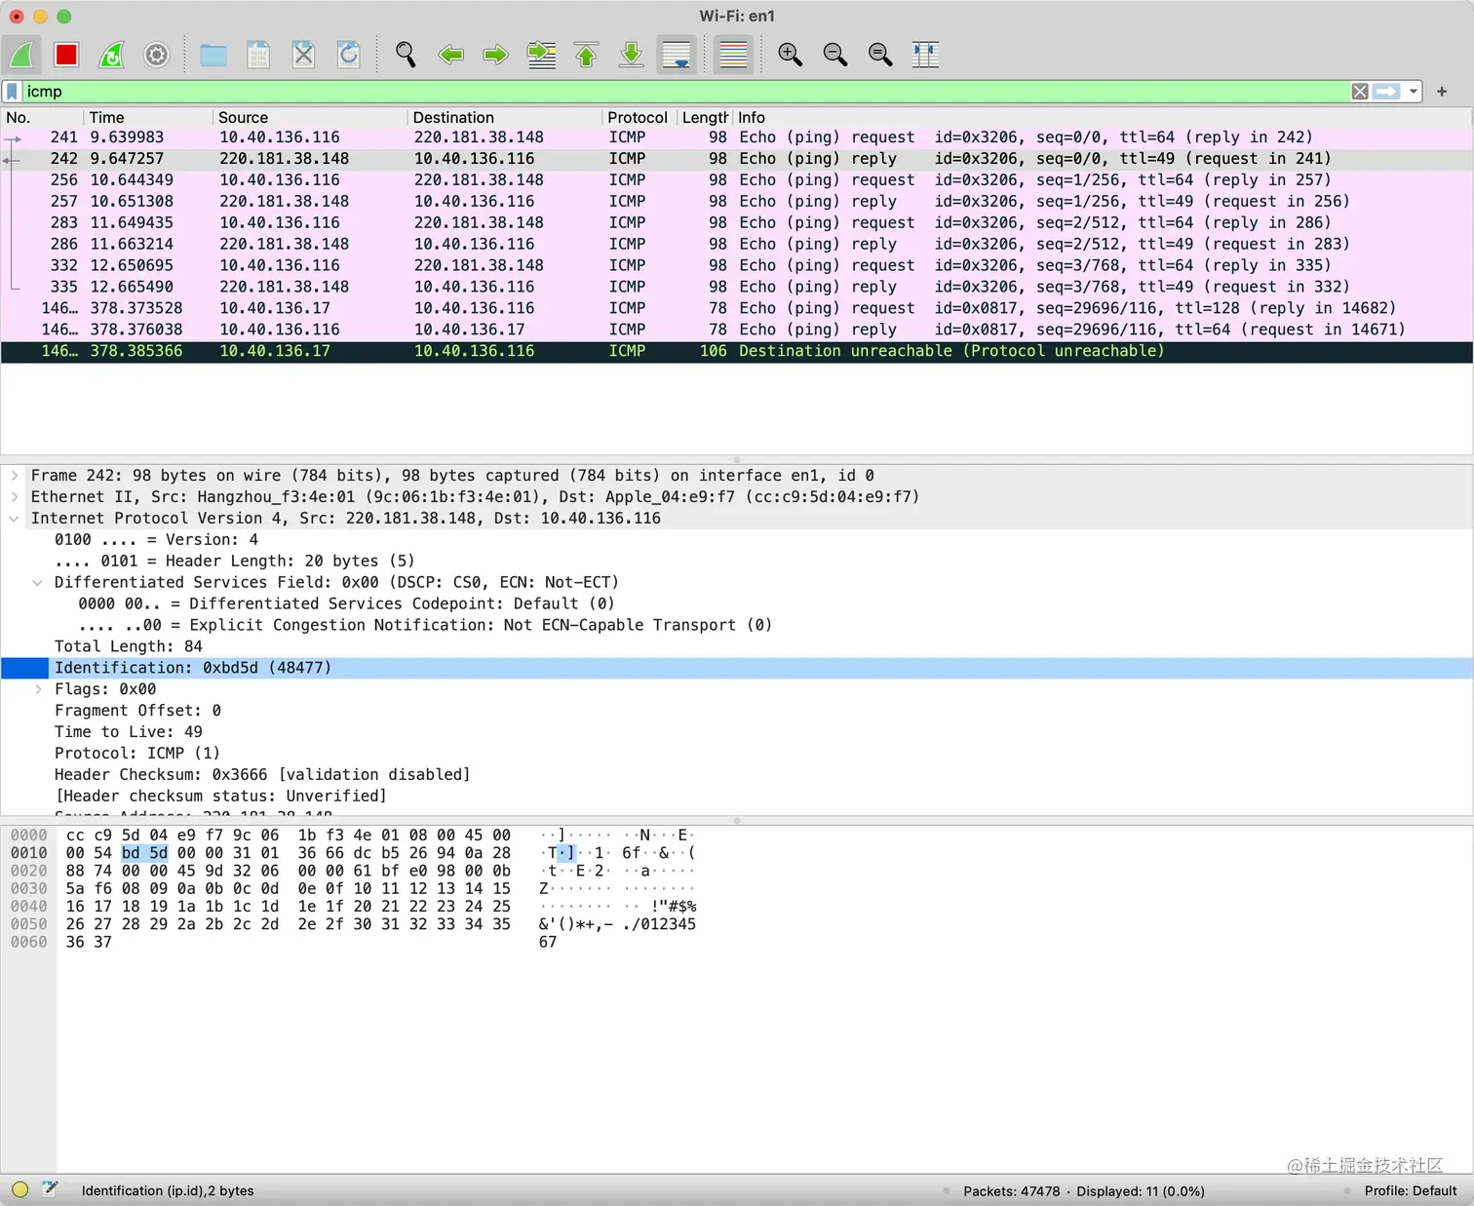Open expert information status bar circle
Screen dimensions: 1474x1206
click(x=19, y=1189)
